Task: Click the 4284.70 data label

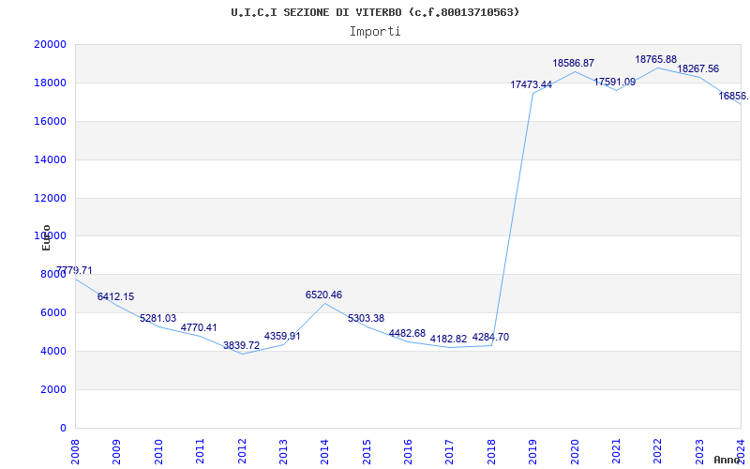Action: click(x=490, y=337)
